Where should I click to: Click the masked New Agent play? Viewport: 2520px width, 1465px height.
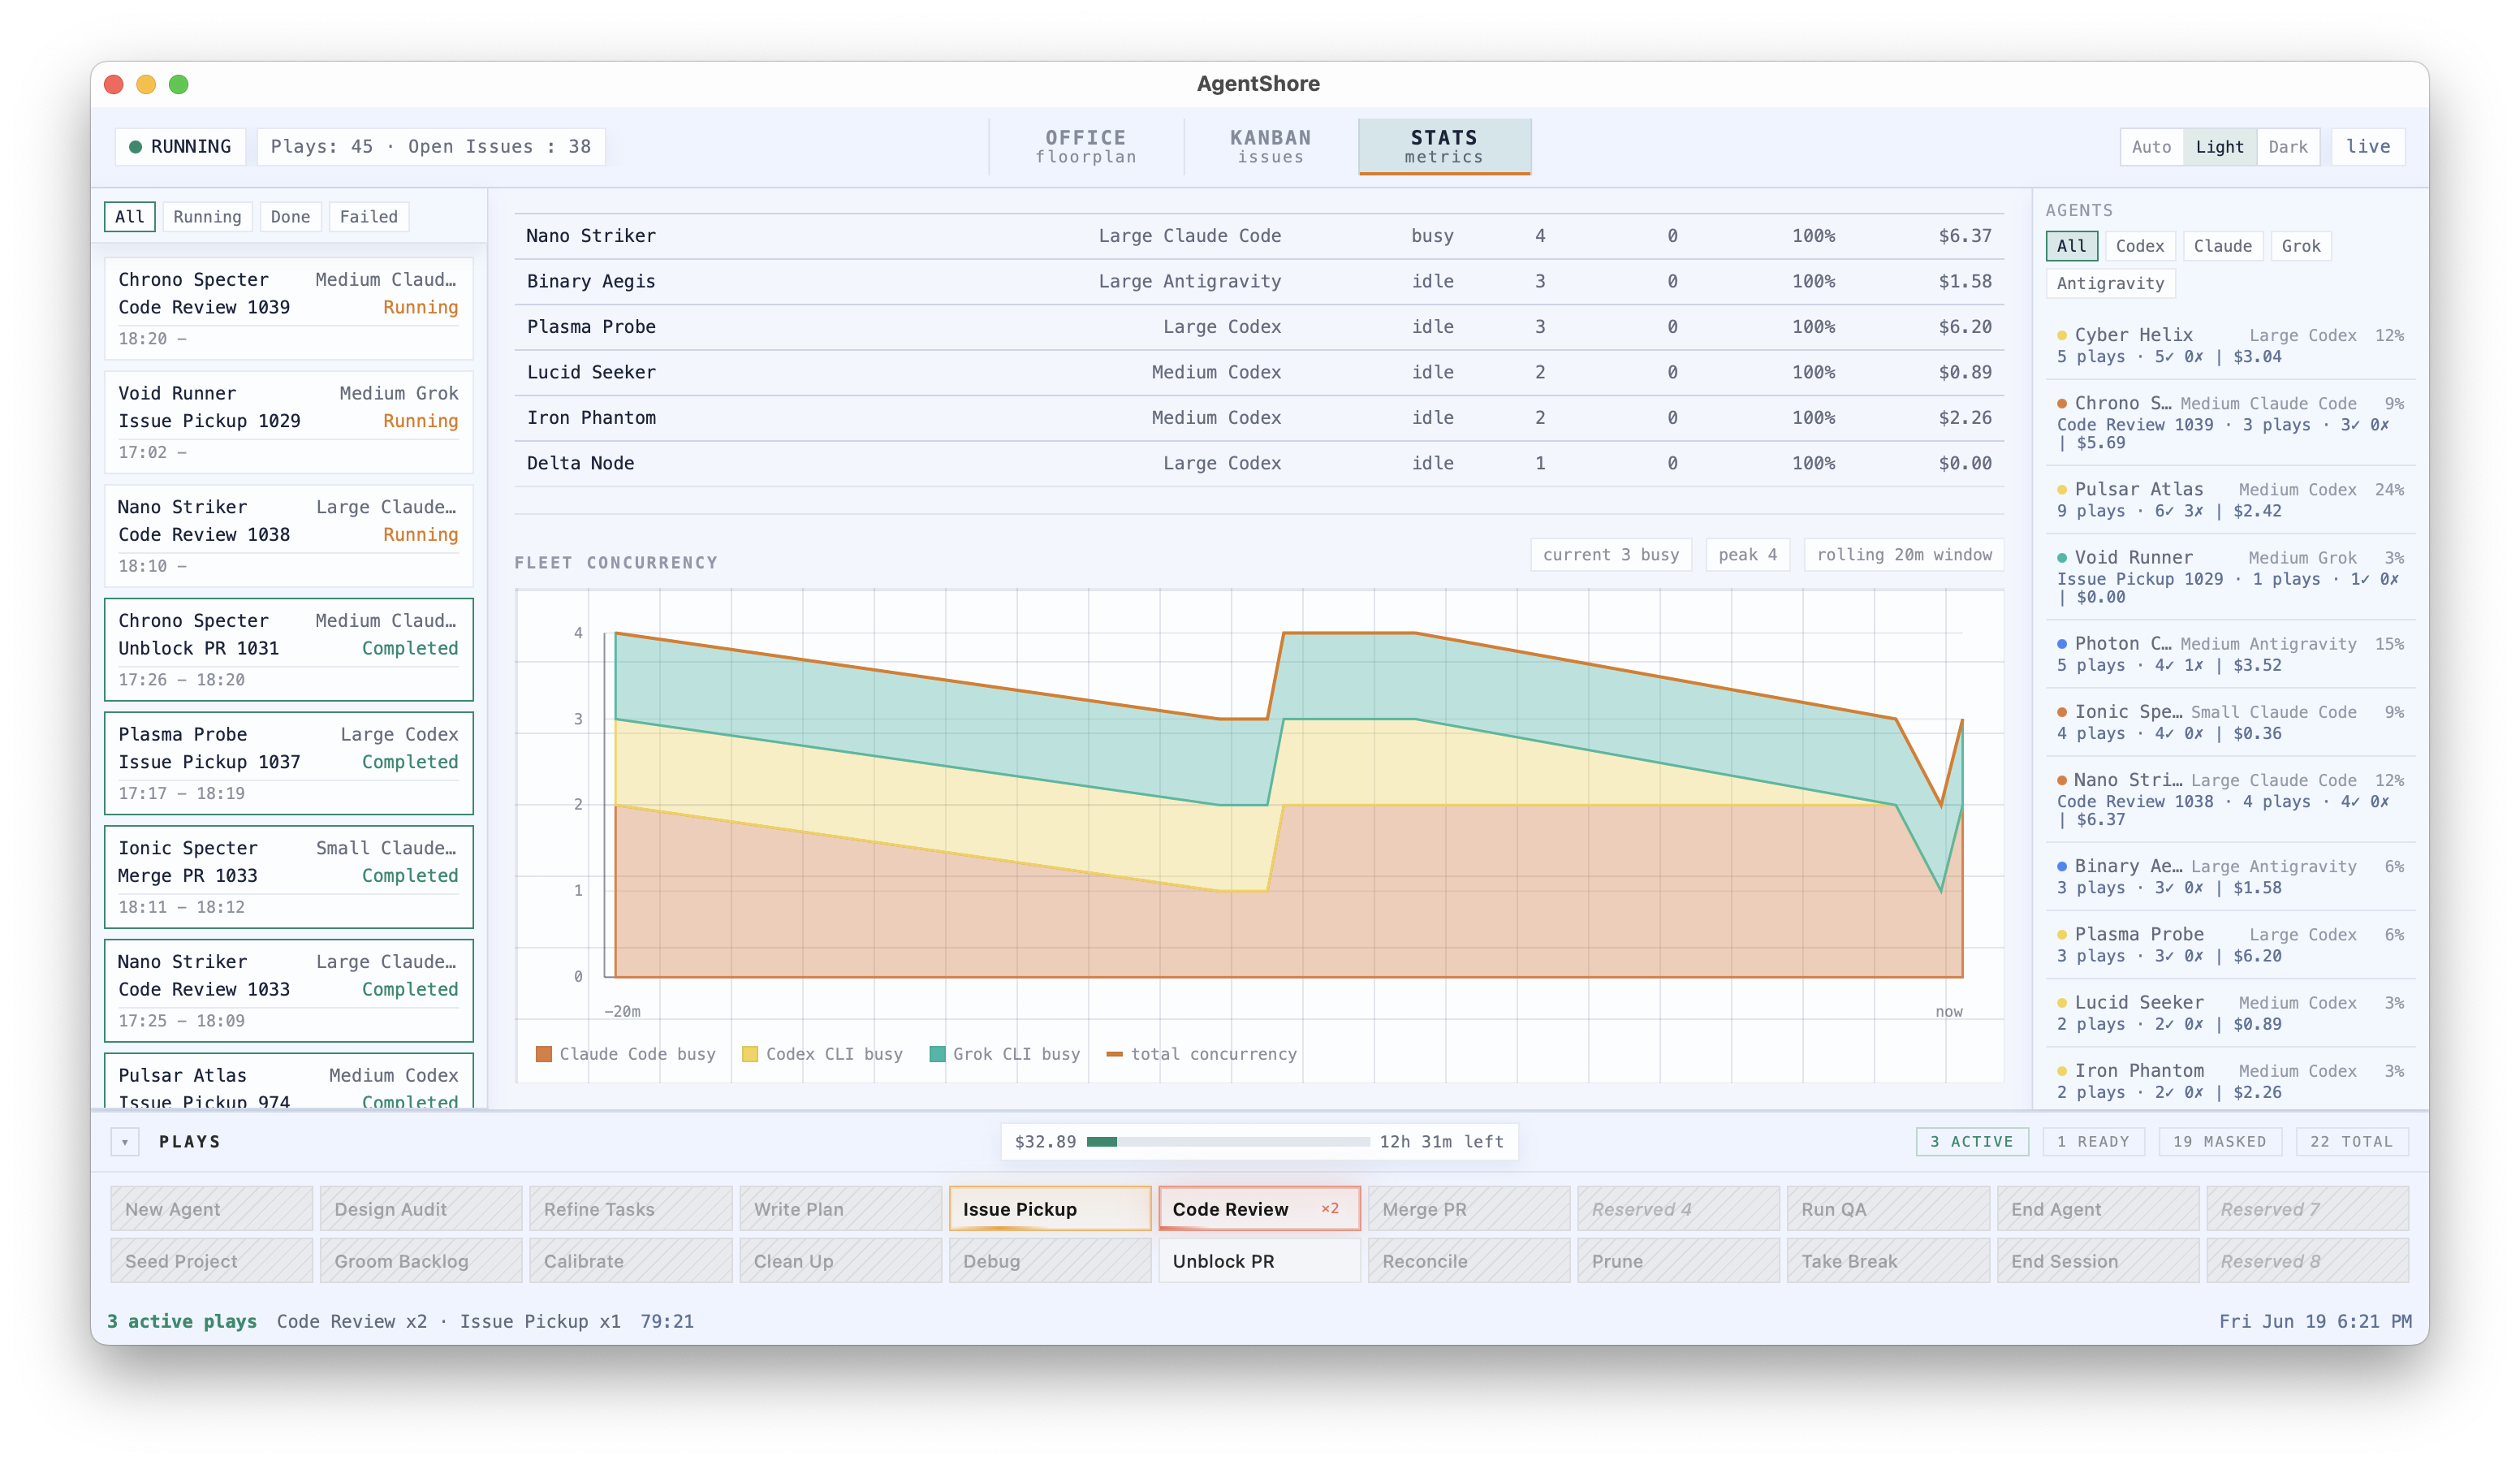[x=211, y=1209]
